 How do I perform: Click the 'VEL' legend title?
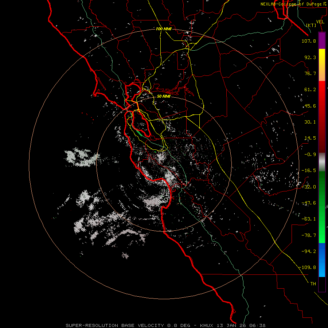pyautogui.click(x=320, y=22)
